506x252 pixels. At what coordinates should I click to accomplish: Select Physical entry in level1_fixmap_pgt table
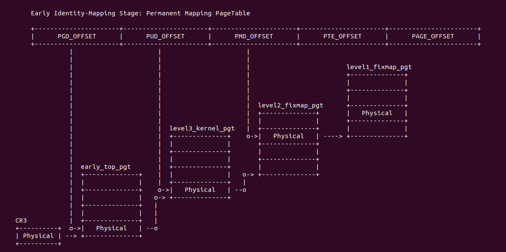[x=377, y=113]
